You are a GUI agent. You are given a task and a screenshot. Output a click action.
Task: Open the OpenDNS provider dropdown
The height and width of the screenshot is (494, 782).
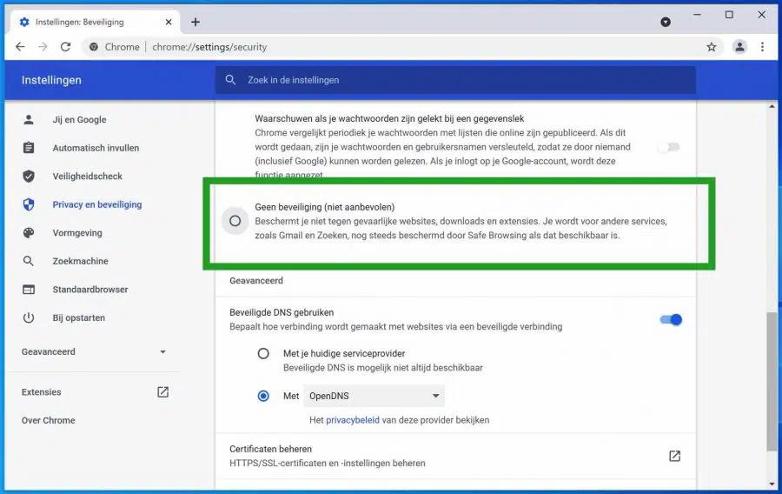point(374,397)
